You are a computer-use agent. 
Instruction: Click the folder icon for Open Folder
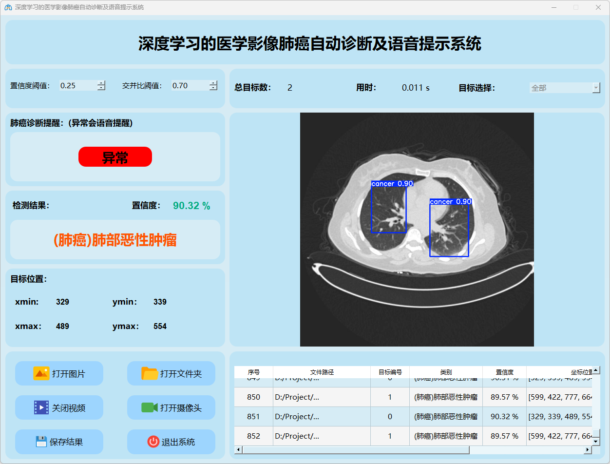[x=150, y=373]
